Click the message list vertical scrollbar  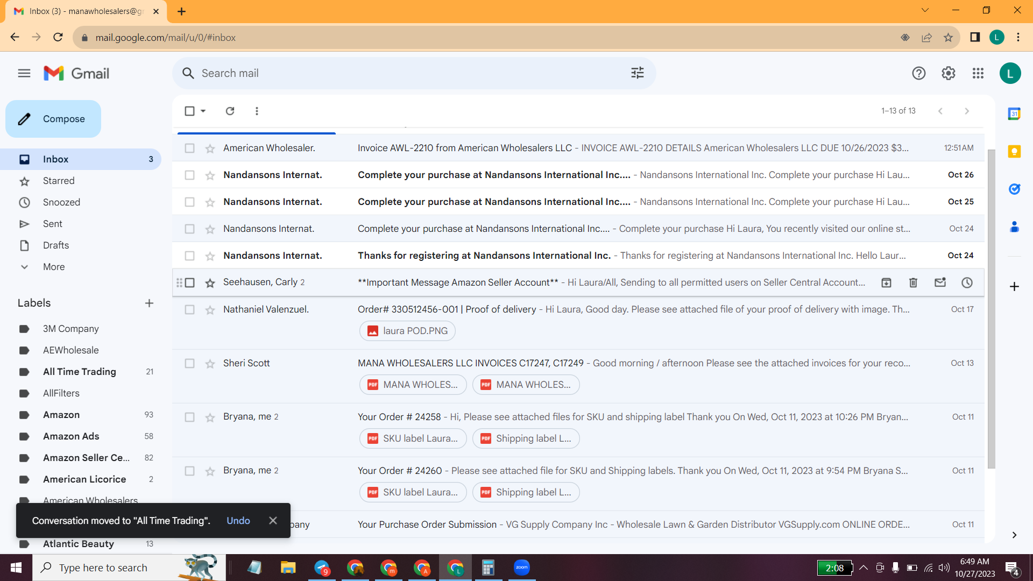(991, 309)
